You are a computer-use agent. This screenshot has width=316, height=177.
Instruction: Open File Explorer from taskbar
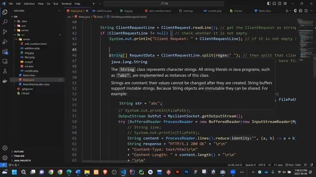87,172
